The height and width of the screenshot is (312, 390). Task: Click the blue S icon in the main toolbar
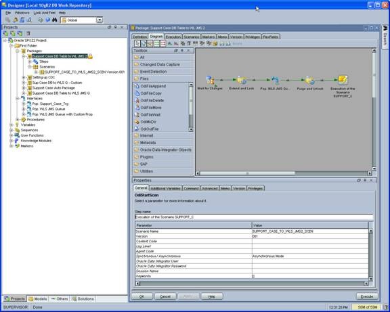[22, 20]
